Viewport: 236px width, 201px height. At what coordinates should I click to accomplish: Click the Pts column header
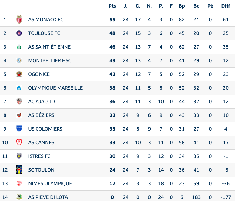(112, 6)
